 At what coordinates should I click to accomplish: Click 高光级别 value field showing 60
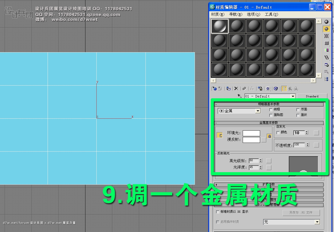coord(254,161)
